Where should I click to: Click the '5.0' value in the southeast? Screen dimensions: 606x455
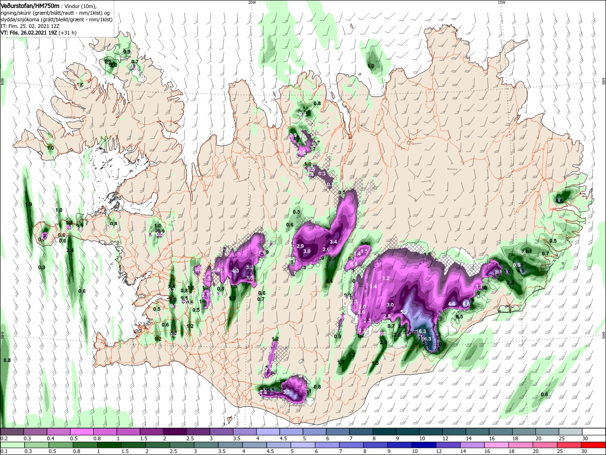coord(507,272)
